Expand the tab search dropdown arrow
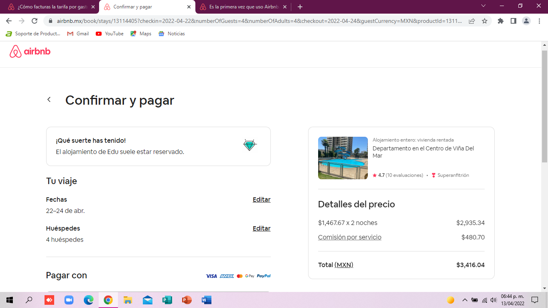This screenshot has height=308, width=548. [483, 6]
